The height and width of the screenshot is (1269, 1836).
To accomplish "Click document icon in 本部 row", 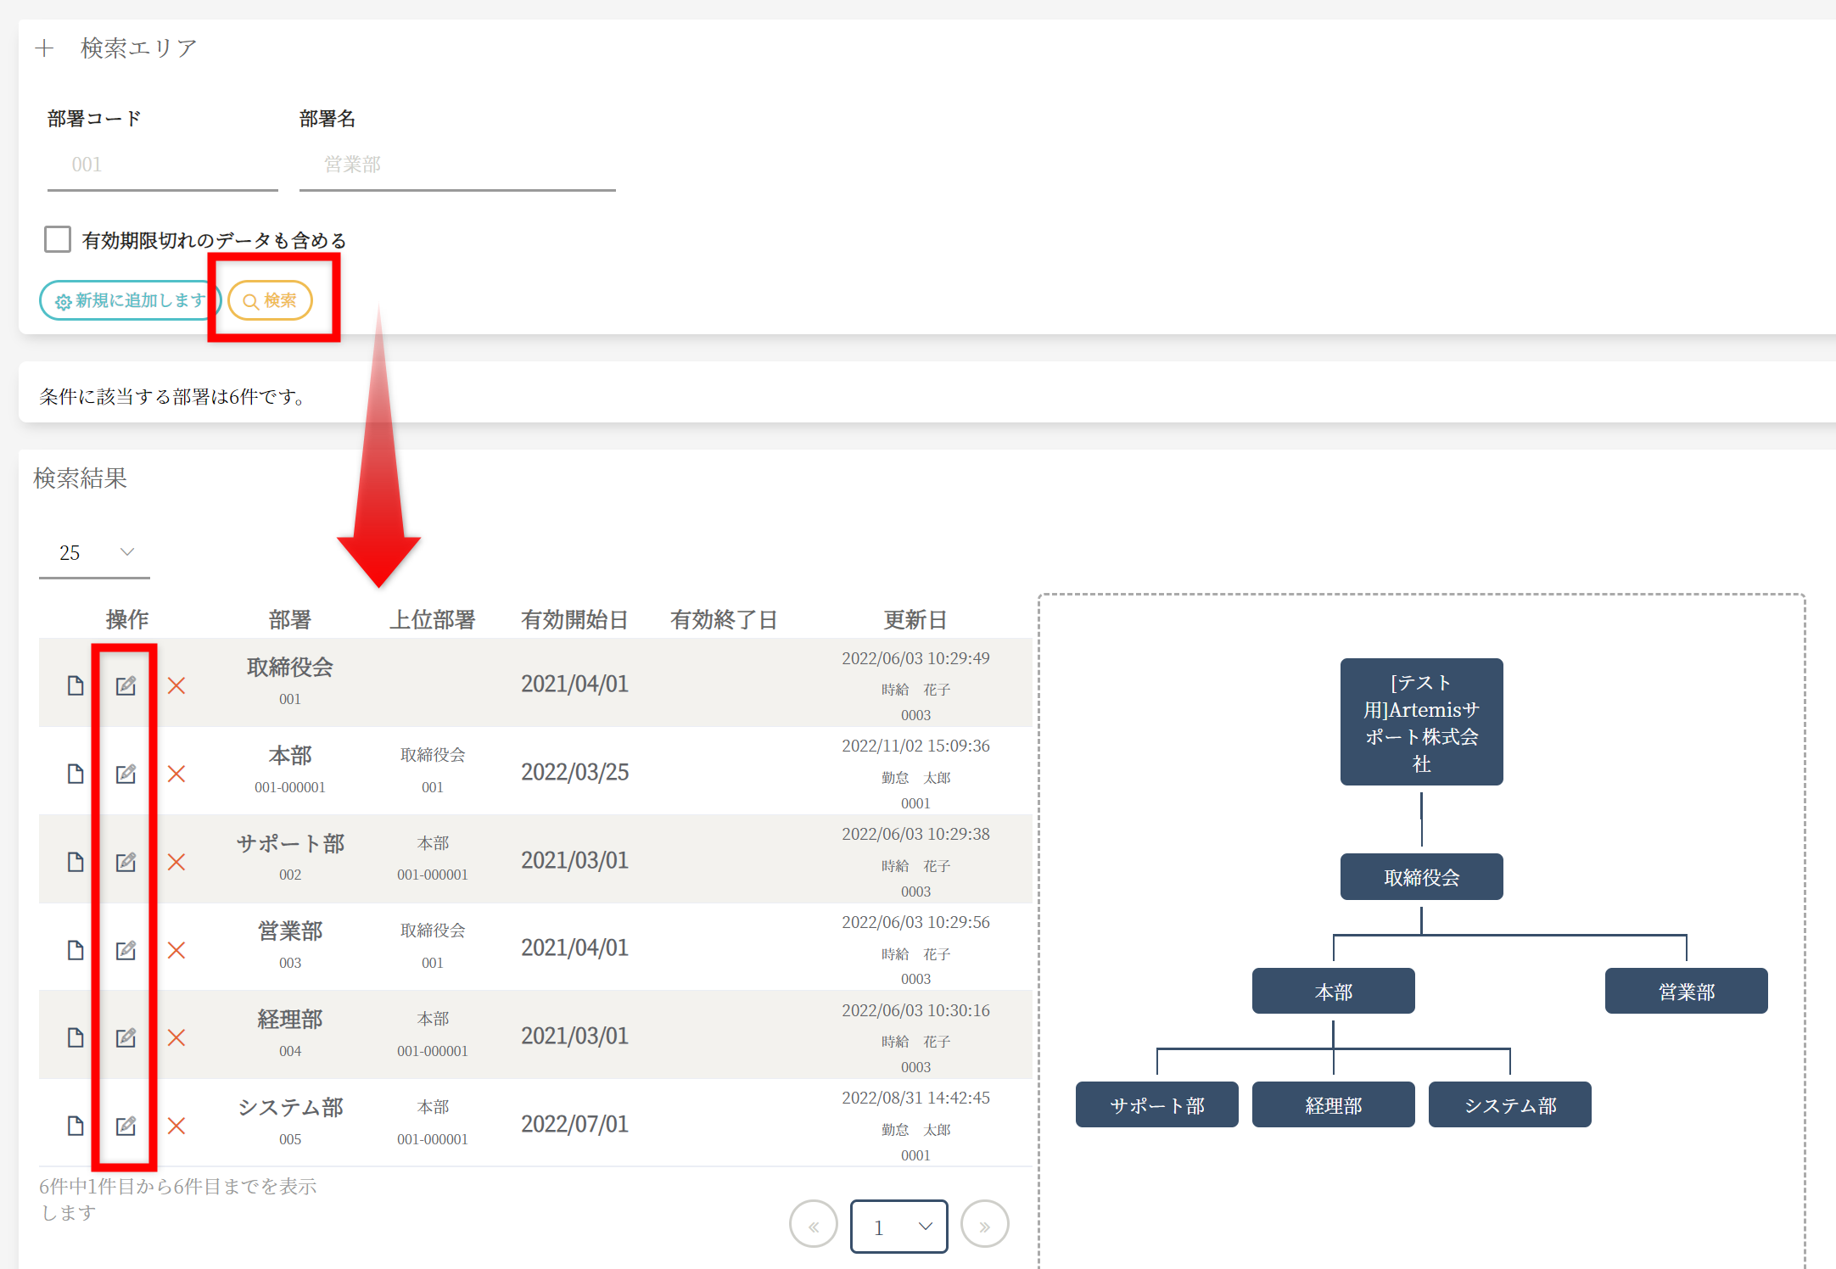I will click(x=76, y=774).
